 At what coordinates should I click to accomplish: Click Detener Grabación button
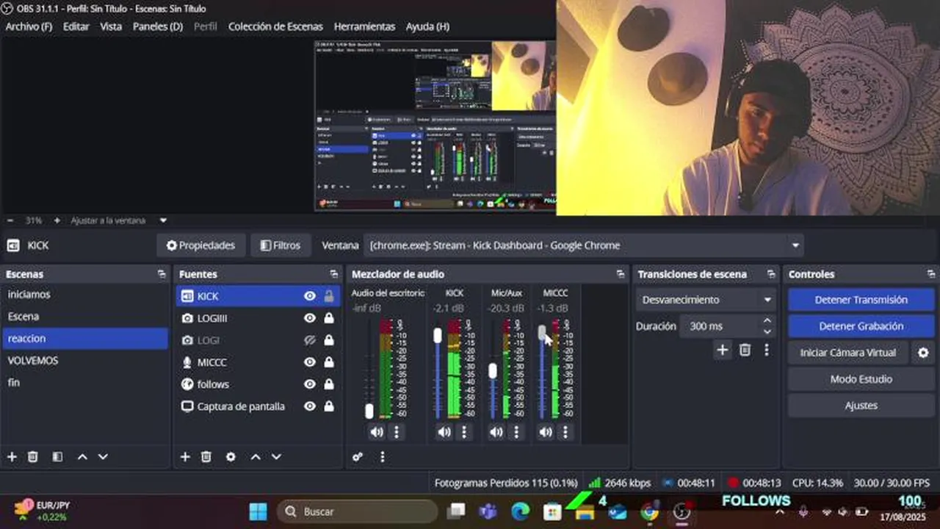point(861,326)
